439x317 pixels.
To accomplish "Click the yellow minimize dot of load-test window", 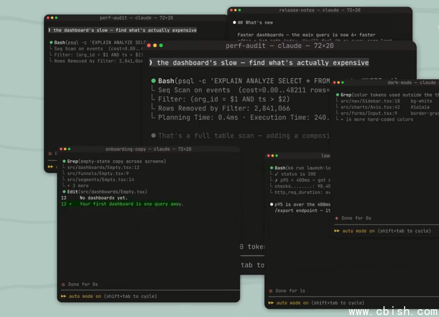I will coord(272,156).
